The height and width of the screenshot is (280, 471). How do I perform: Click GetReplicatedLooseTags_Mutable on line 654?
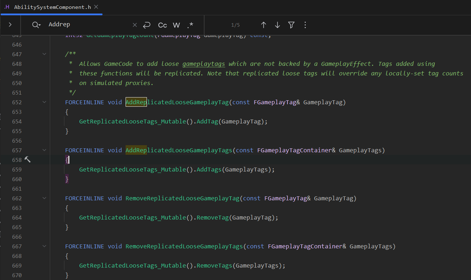coord(133,121)
